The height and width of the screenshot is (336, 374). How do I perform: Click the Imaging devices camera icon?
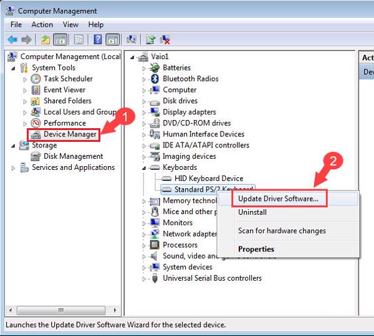tap(155, 156)
